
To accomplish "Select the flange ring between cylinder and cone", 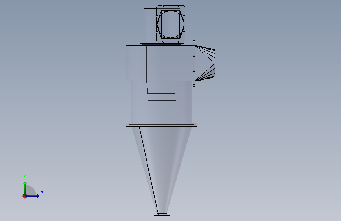I will tap(162, 125).
